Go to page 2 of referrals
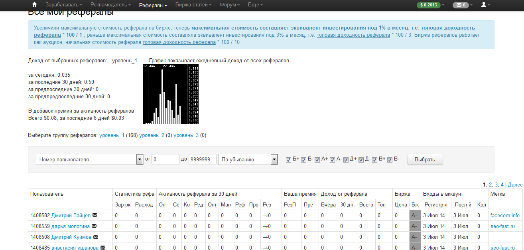This screenshot has width=524, height=250. pyautogui.click(x=491, y=185)
